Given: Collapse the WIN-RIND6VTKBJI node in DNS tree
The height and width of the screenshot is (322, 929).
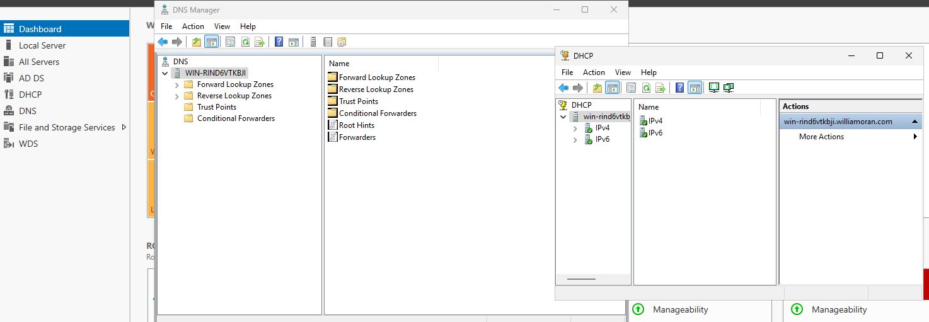Looking at the screenshot, I should coord(165,73).
